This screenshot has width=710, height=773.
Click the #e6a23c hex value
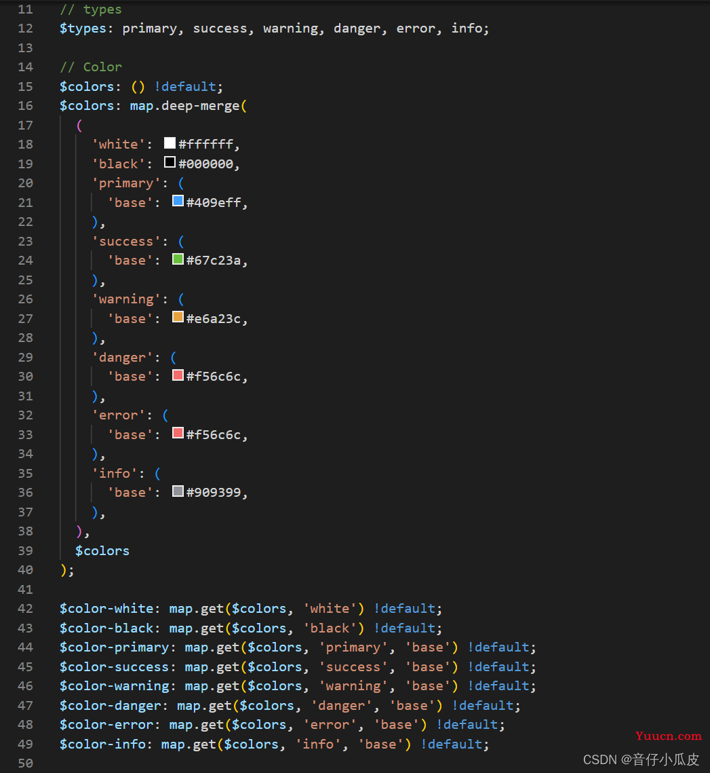214,319
